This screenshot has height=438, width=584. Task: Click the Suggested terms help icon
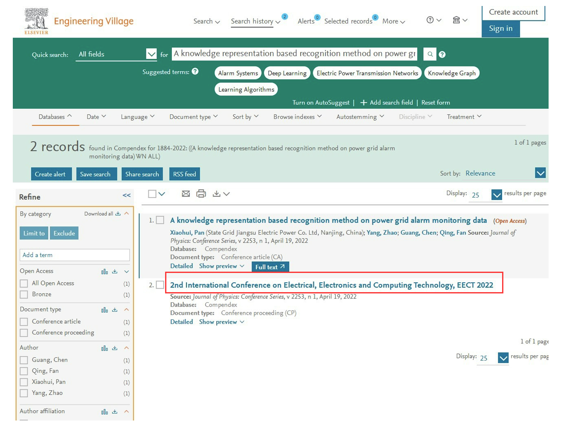195,71
